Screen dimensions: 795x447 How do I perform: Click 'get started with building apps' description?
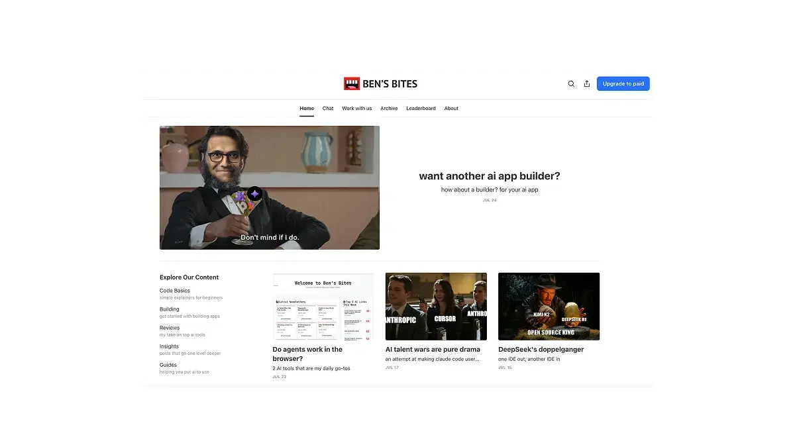click(189, 317)
